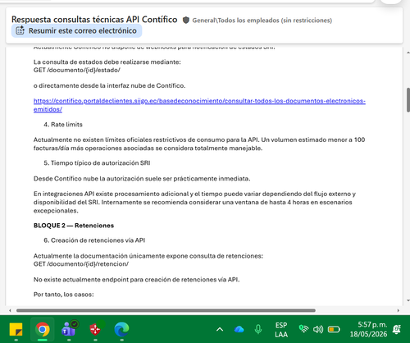The image size is (410, 343).
Task: Switch to Google Chrome in taskbar
Action: (43, 329)
